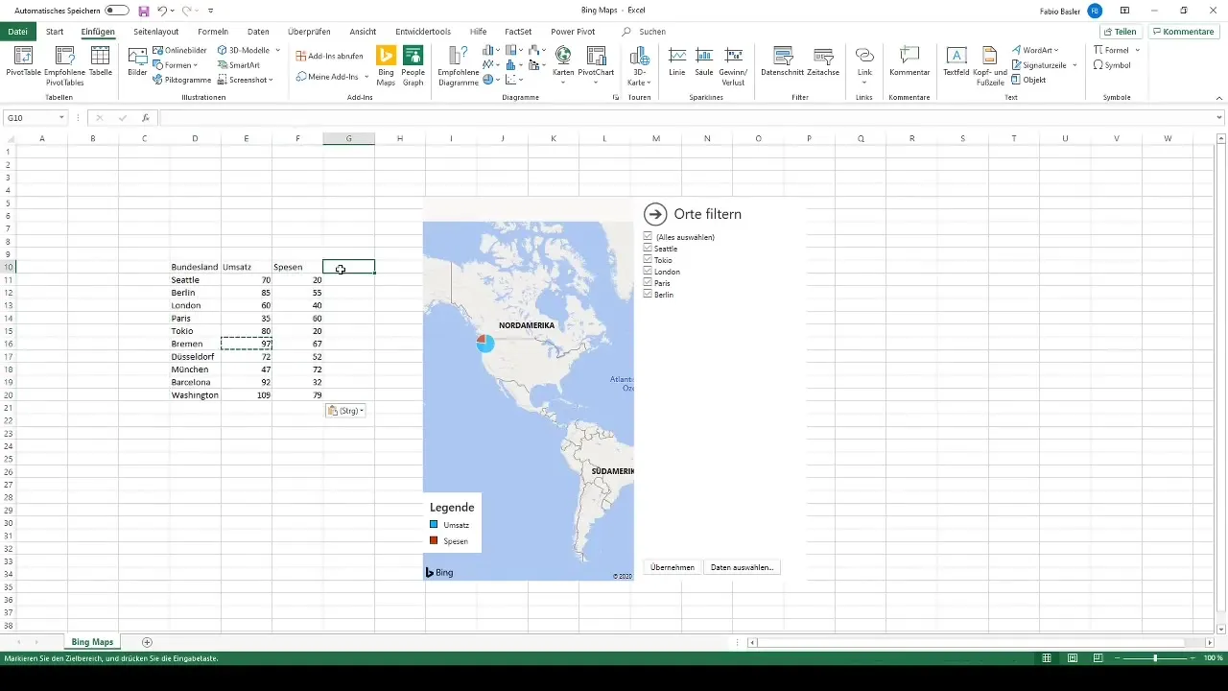
Task: Switch to page break preview in status bar
Action: click(1097, 658)
